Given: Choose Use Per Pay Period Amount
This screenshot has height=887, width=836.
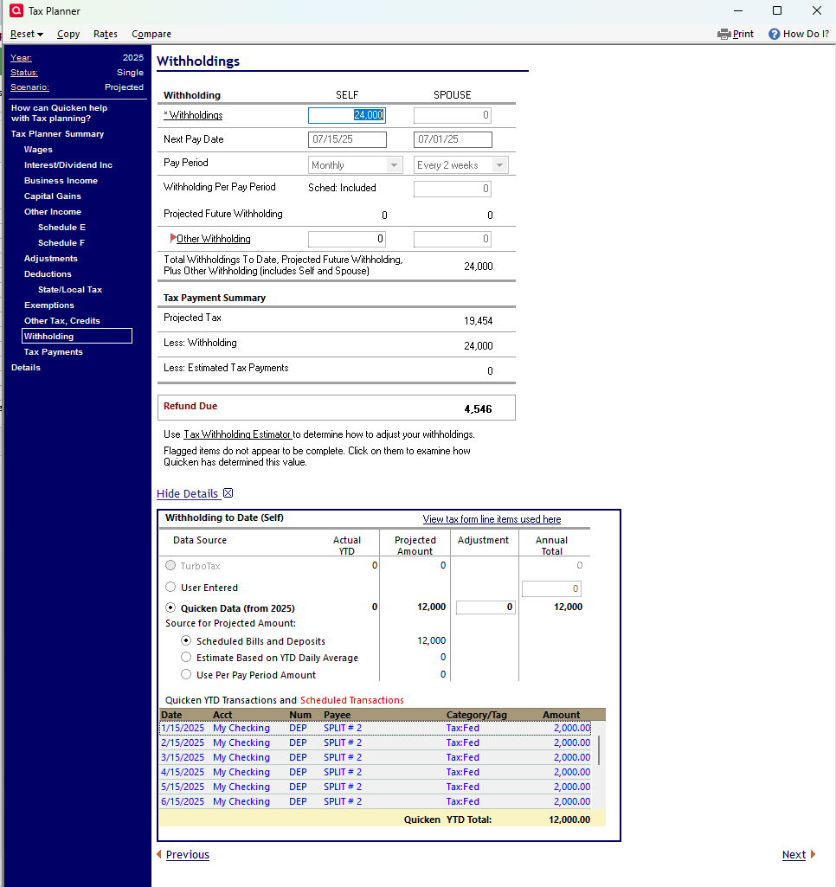Looking at the screenshot, I should 186,674.
